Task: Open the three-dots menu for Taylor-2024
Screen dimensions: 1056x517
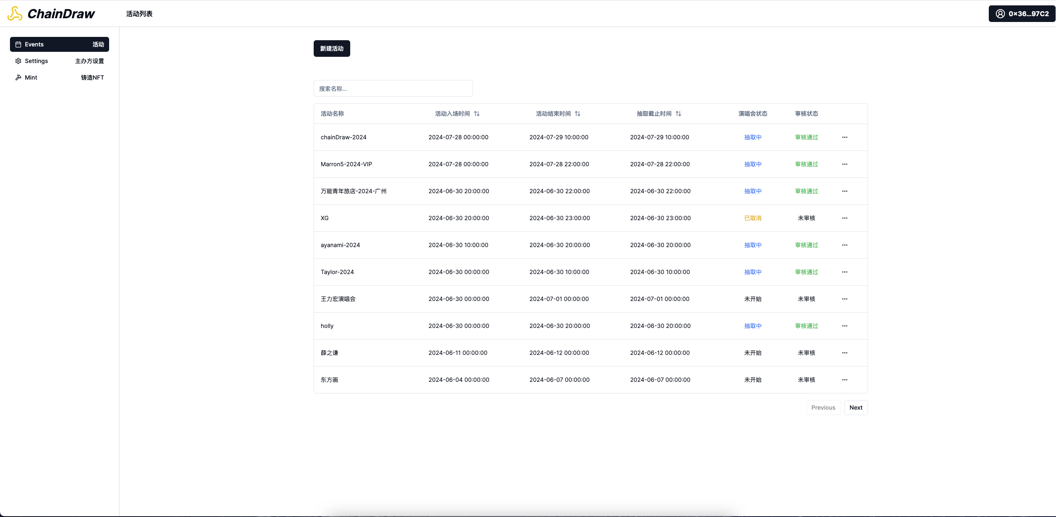Action: point(845,272)
